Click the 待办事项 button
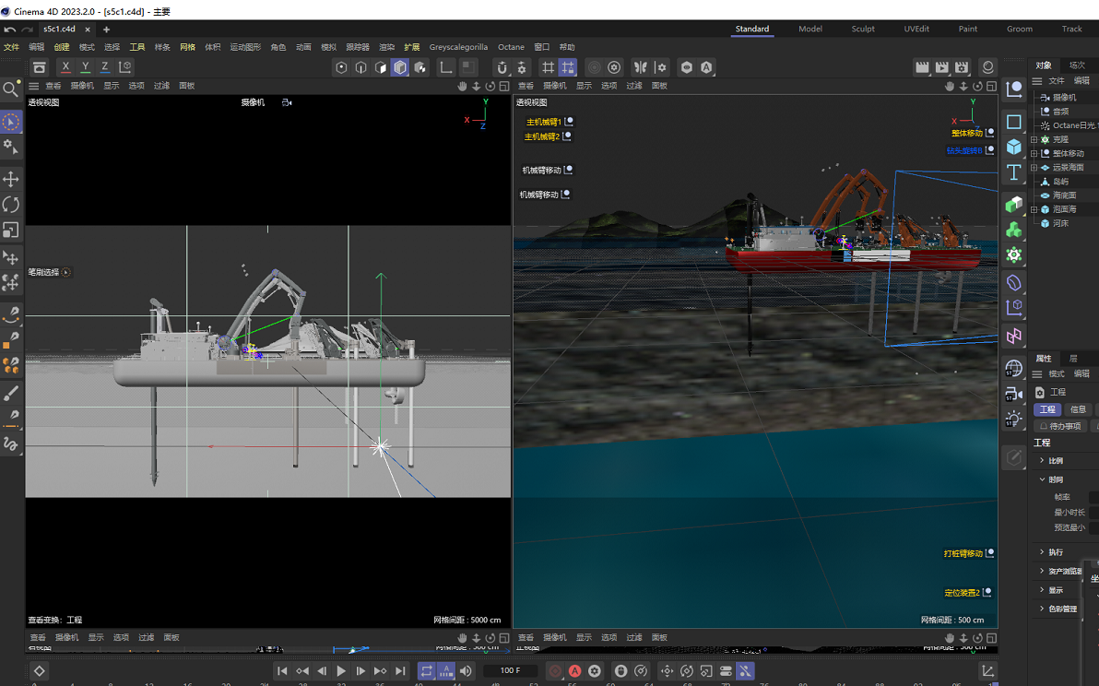This screenshot has width=1099, height=686. (x=1059, y=426)
